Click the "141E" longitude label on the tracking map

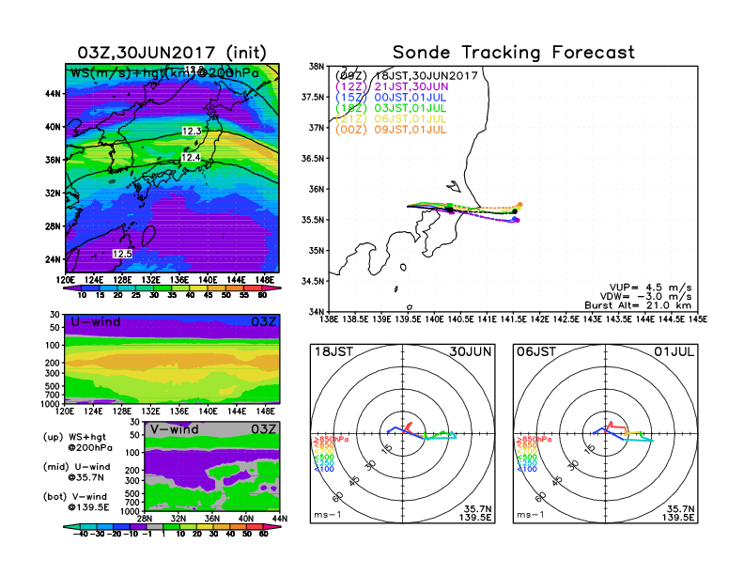click(487, 319)
